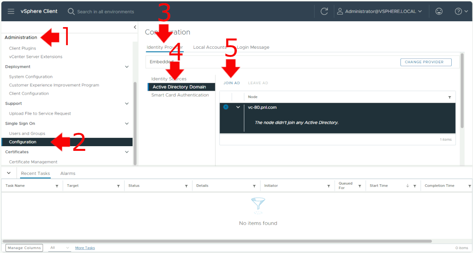473x253 pixels.
Task: Open Certificate Management
Action: coord(33,162)
